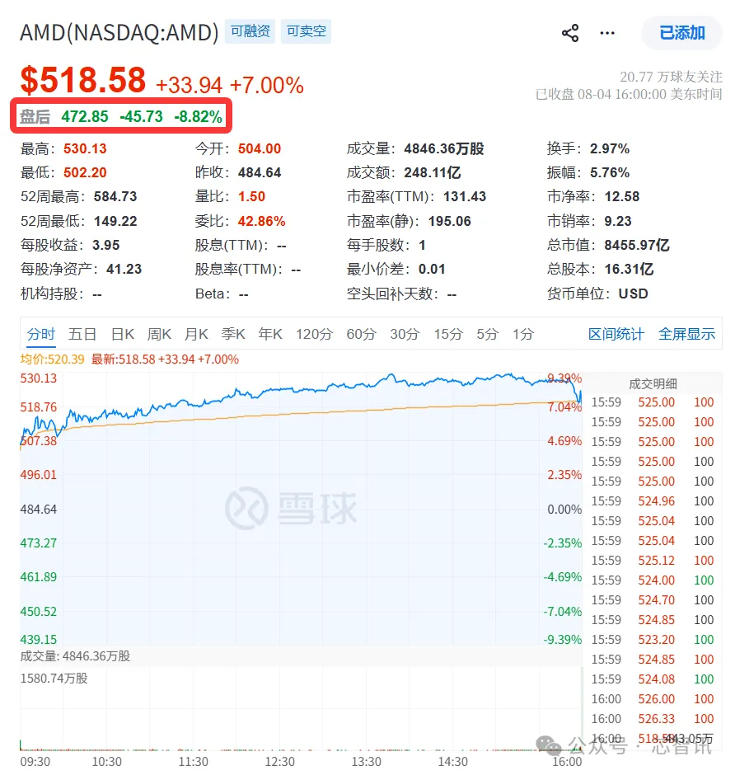Screen dimensions: 735x775
Task: Click the 52周最高 value 584.73
Action: click(115, 197)
